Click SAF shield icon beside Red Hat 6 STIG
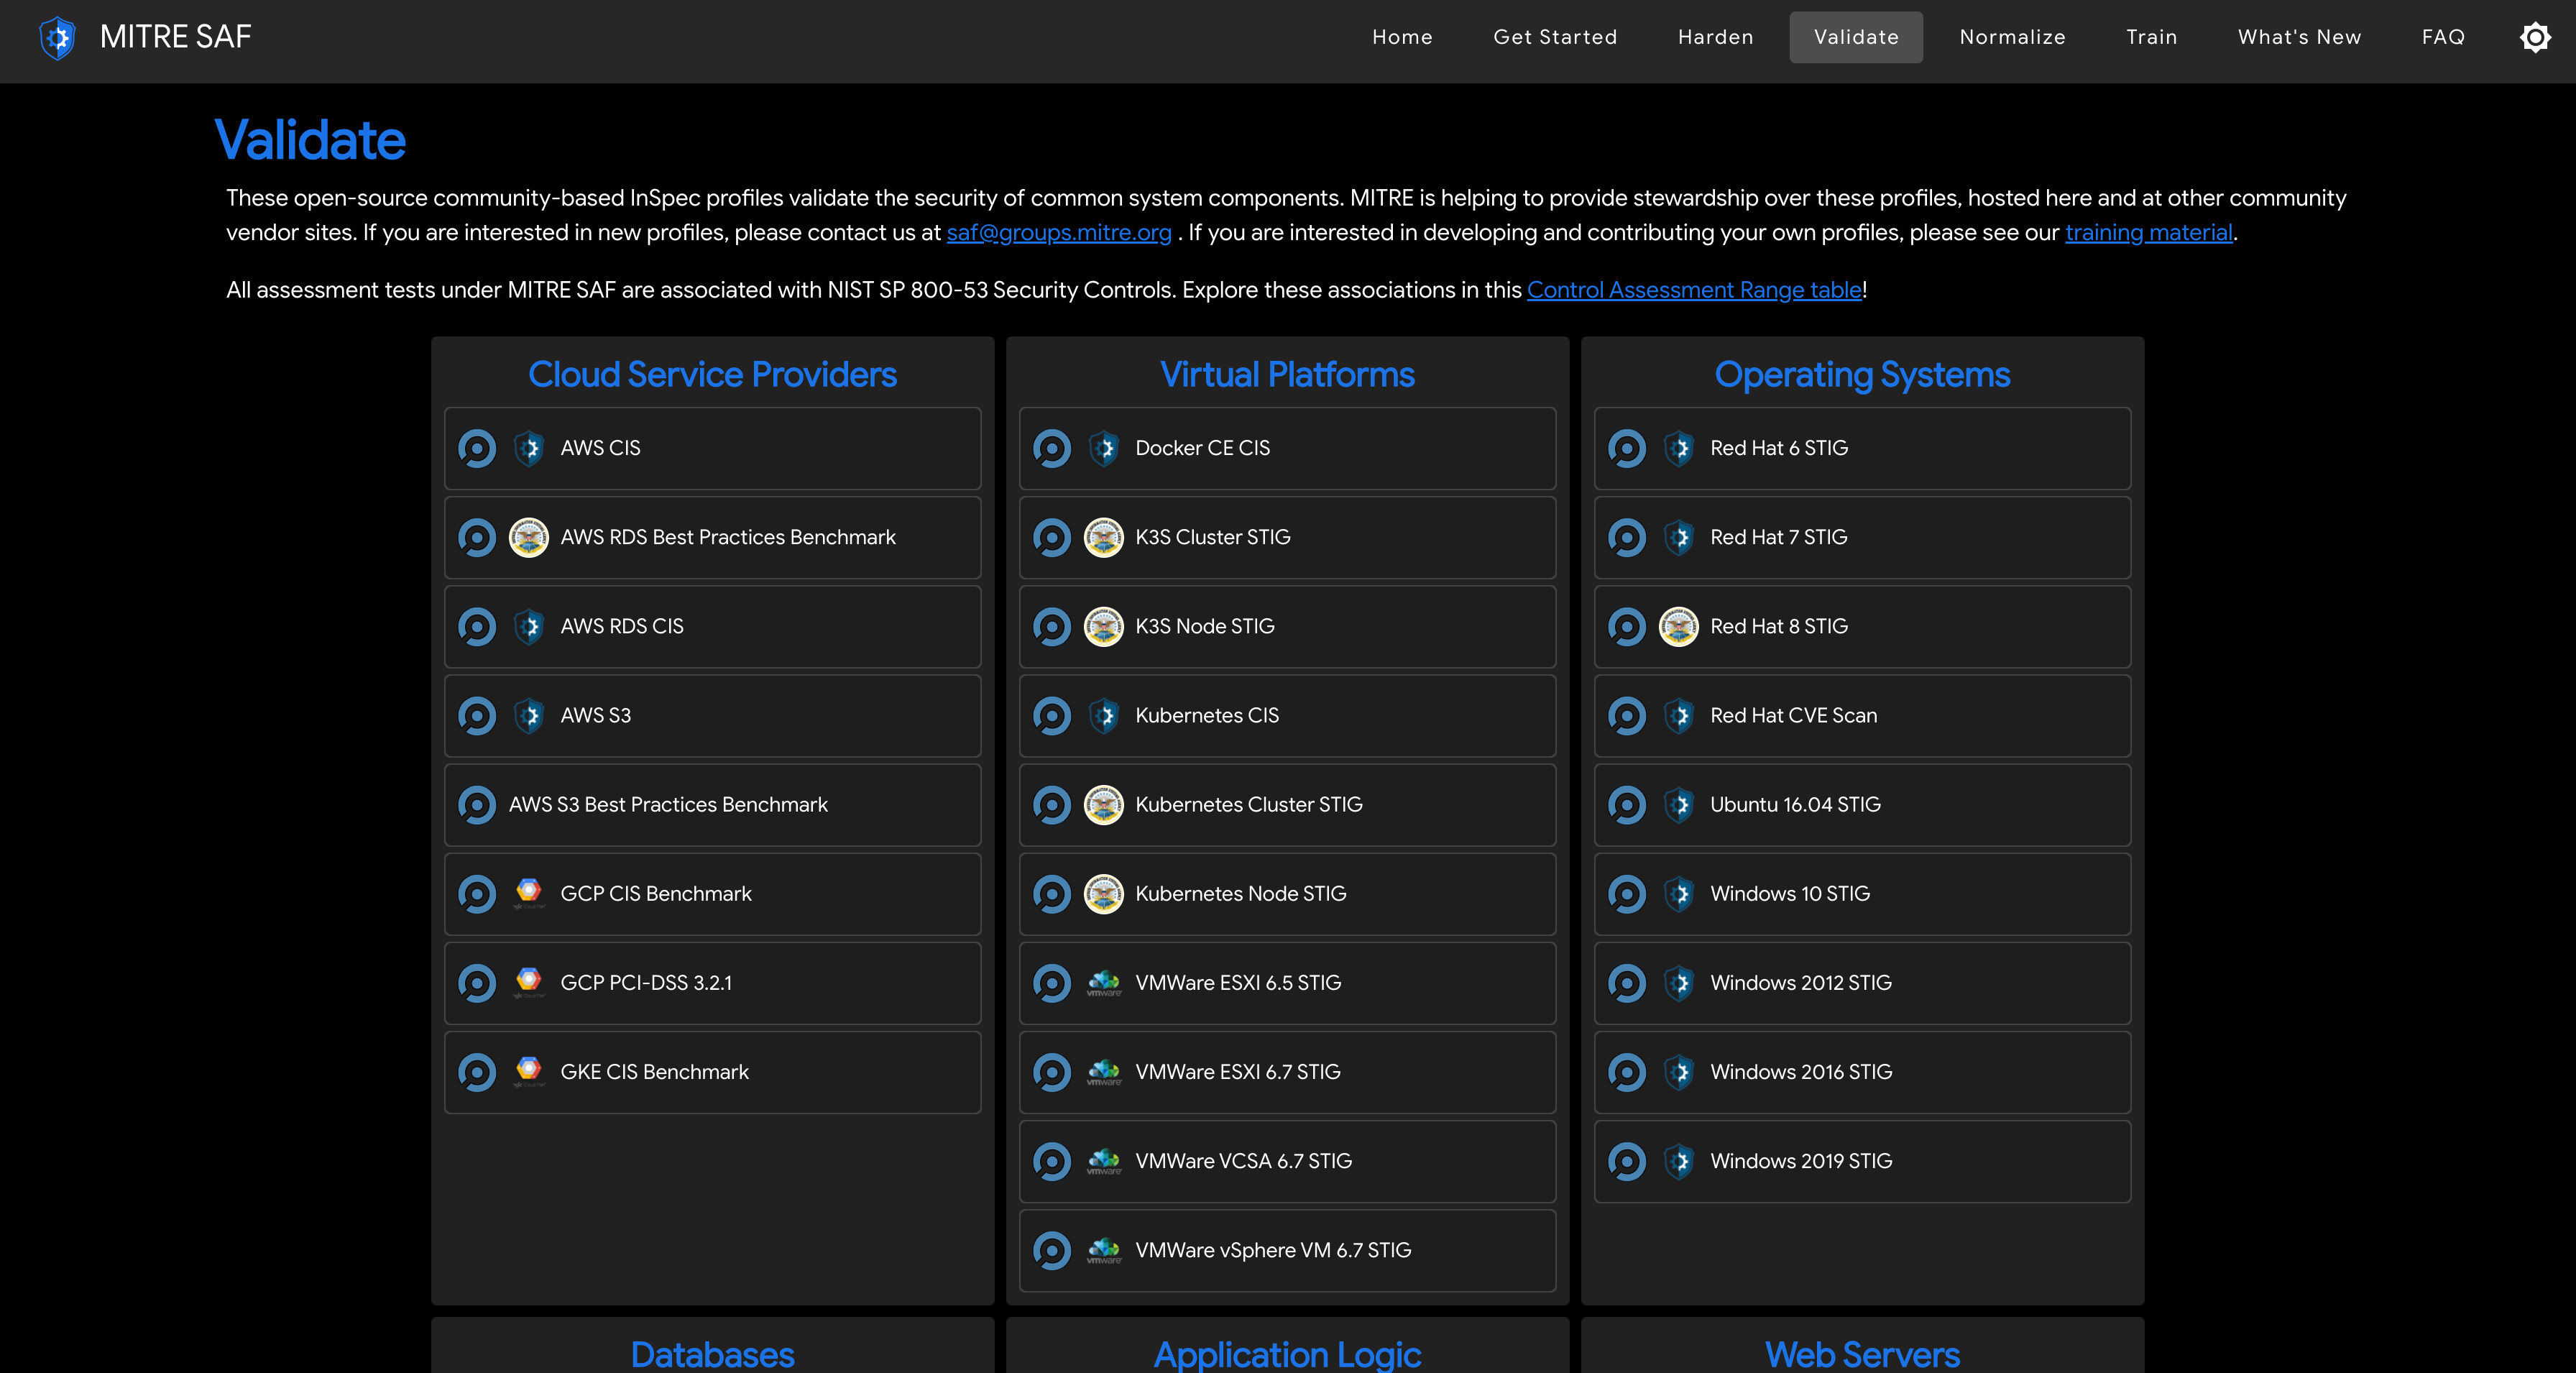Image resolution: width=2576 pixels, height=1373 pixels. pos(1679,448)
